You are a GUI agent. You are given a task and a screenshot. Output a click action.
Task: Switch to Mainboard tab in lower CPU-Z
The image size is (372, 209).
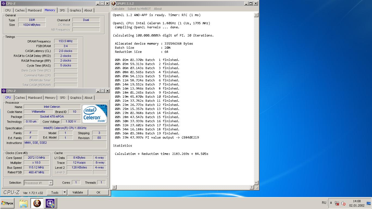coord(35,98)
